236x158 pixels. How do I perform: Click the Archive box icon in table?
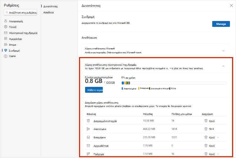[88, 145]
